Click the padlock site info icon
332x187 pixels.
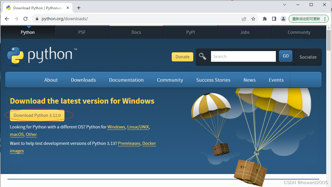point(37,19)
